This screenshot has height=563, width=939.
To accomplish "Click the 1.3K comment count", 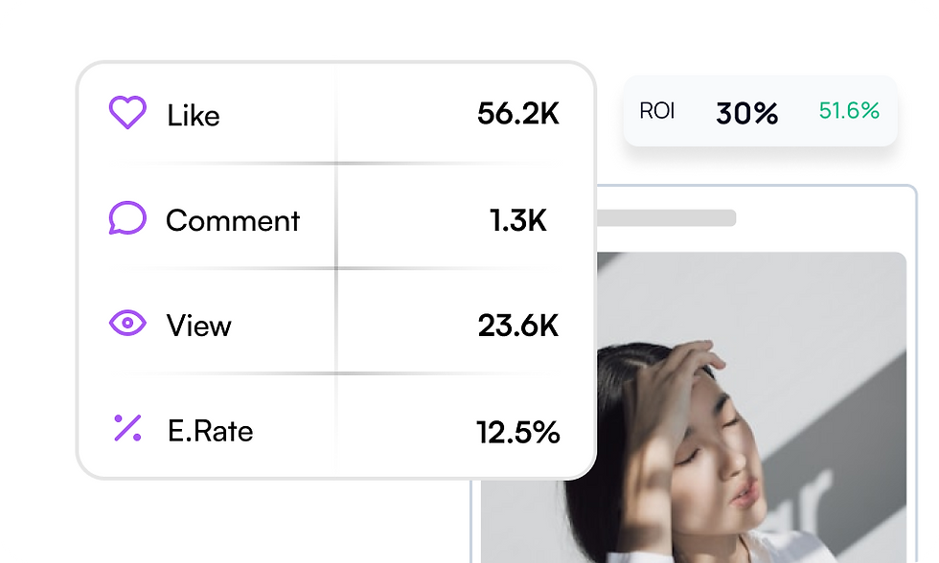I will 517,221.
